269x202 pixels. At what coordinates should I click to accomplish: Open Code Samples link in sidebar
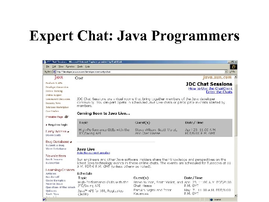click(x=56, y=181)
